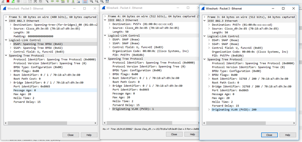Click the Save capture file icon

30,1
